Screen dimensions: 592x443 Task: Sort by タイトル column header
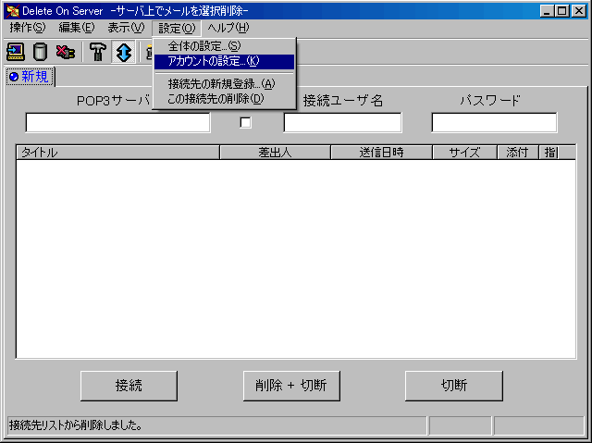pos(117,153)
